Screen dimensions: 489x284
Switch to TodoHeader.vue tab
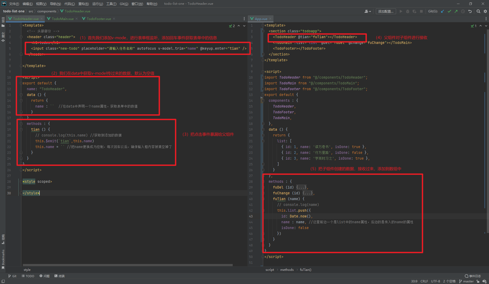pos(26,19)
